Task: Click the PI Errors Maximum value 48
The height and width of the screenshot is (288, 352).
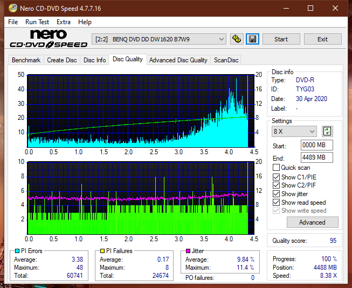Action: 80,268
